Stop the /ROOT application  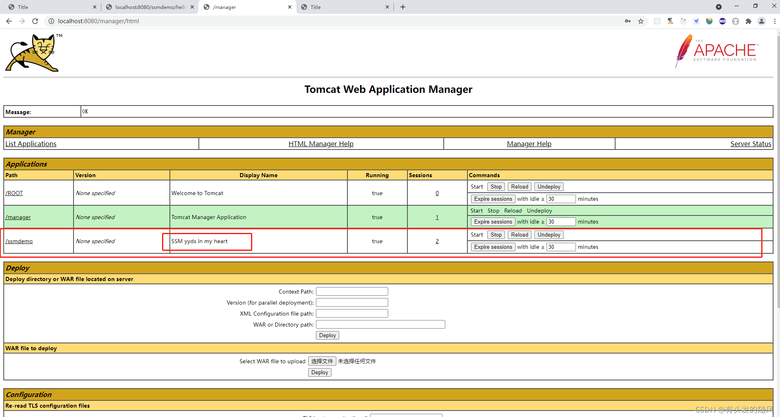[496, 187]
